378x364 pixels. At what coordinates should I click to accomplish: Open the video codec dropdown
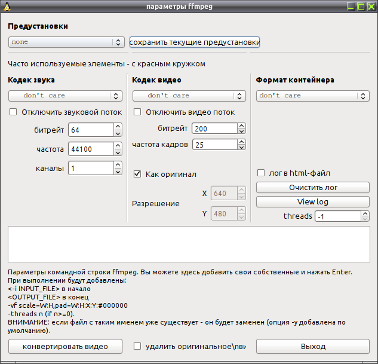tap(189, 96)
